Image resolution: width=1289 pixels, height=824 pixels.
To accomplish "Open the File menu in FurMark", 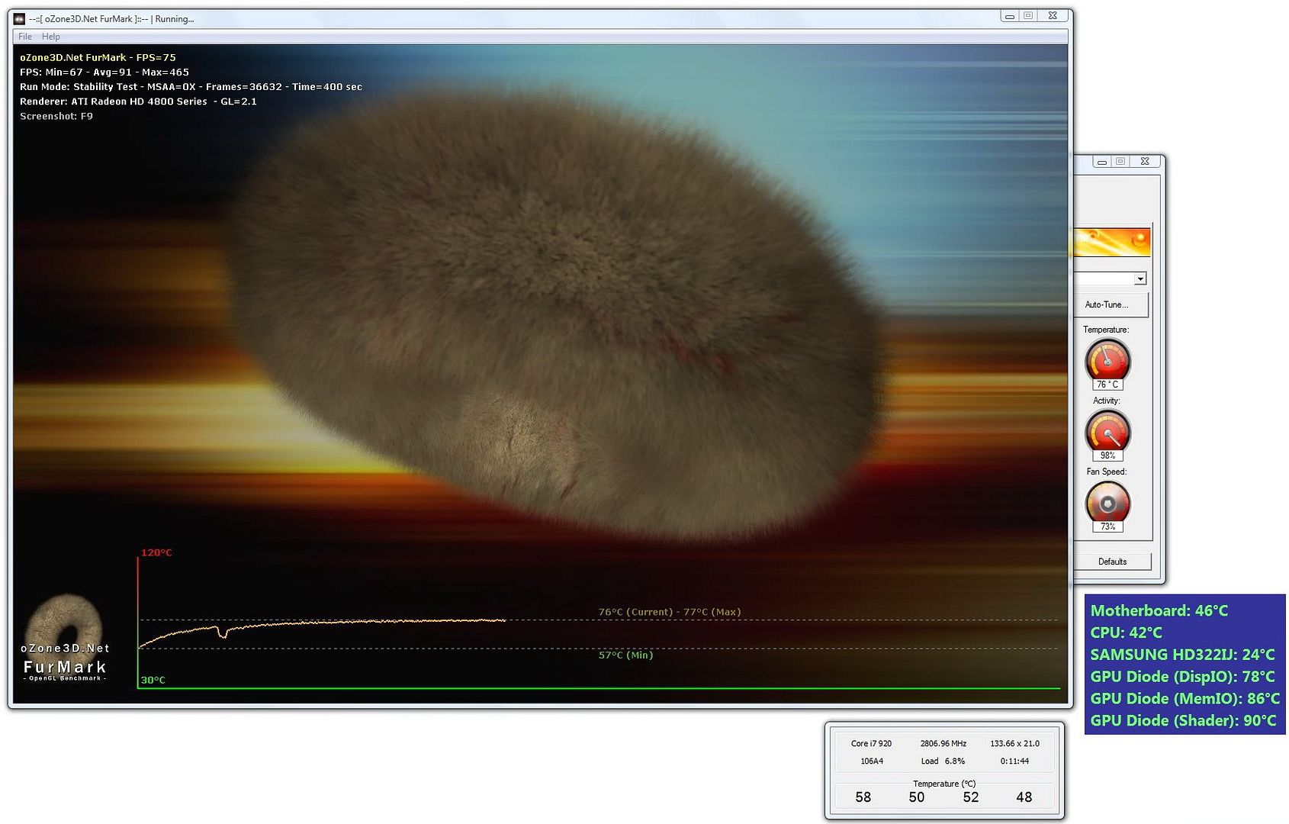I will click(x=25, y=37).
